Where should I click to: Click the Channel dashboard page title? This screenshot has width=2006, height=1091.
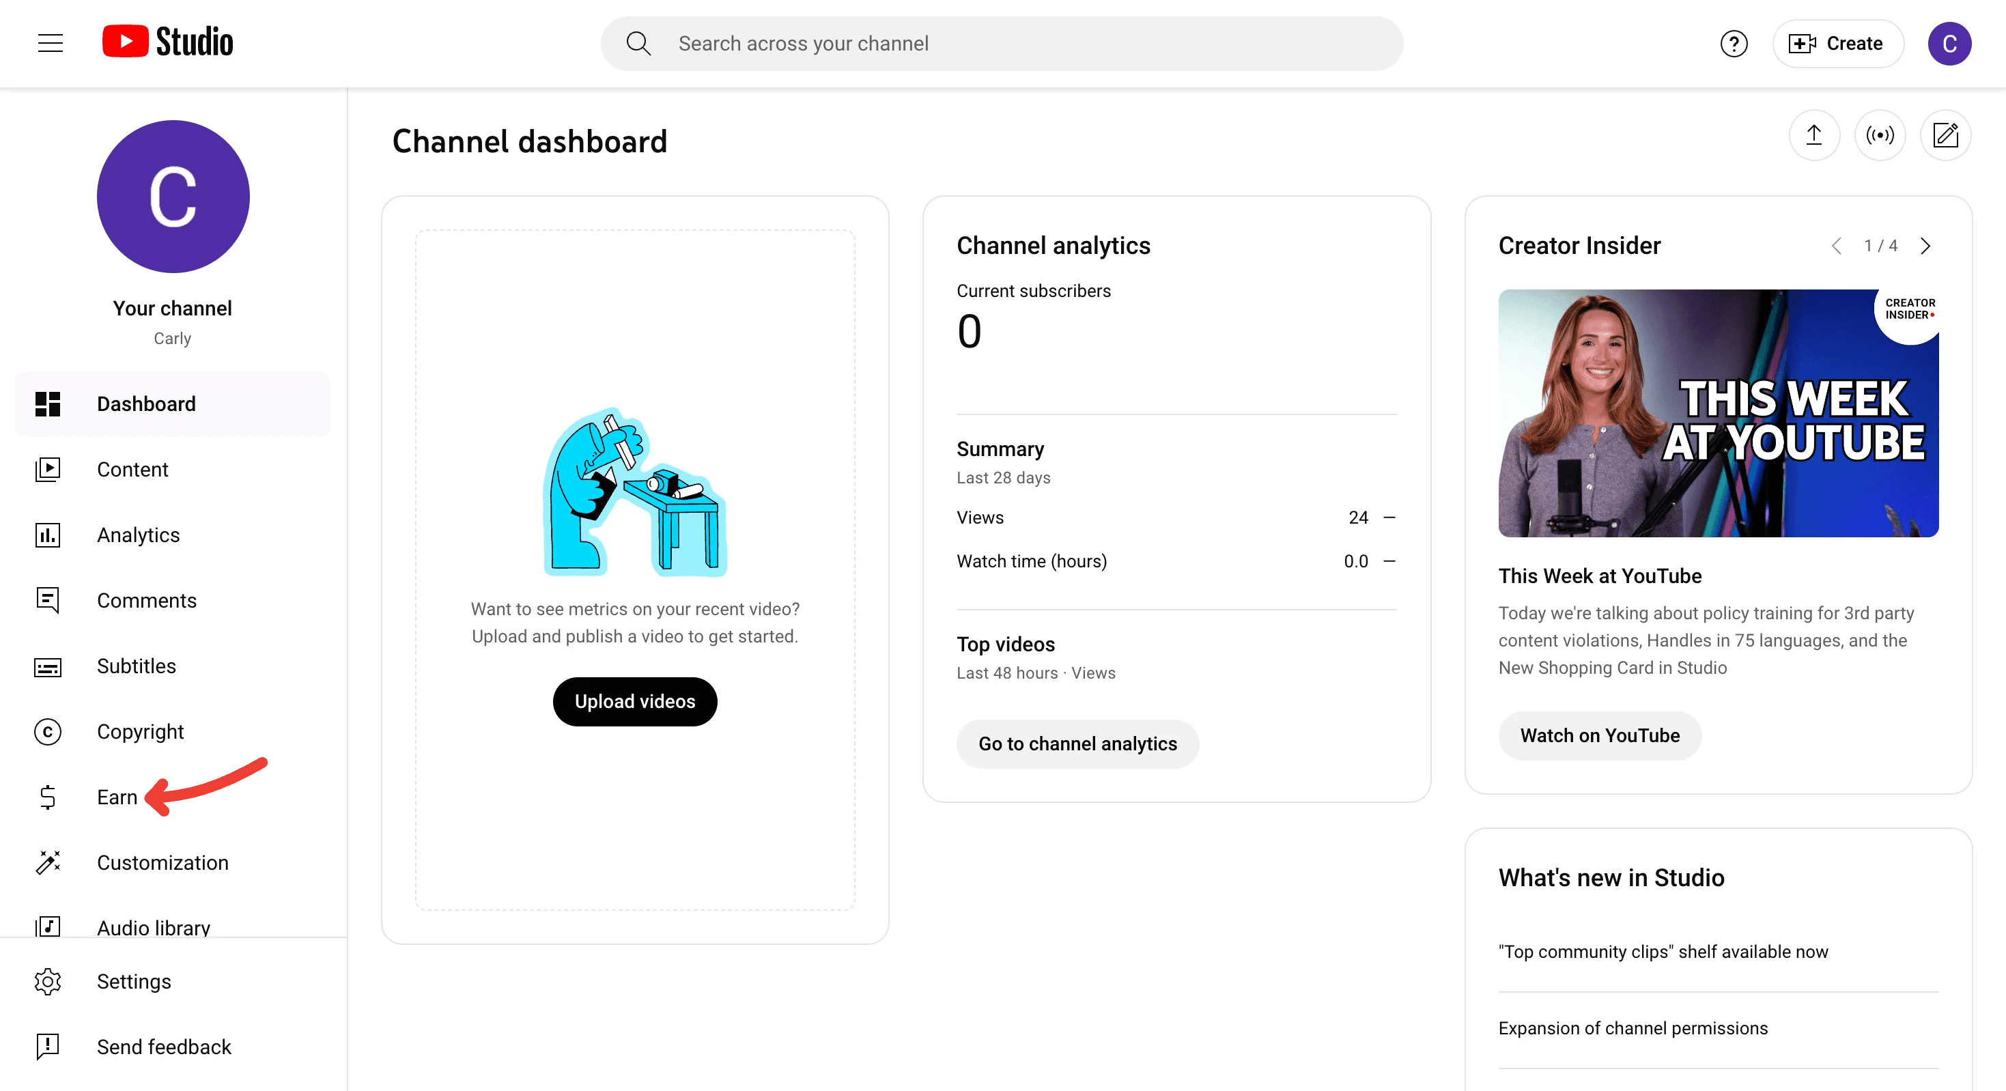click(x=530, y=142)
